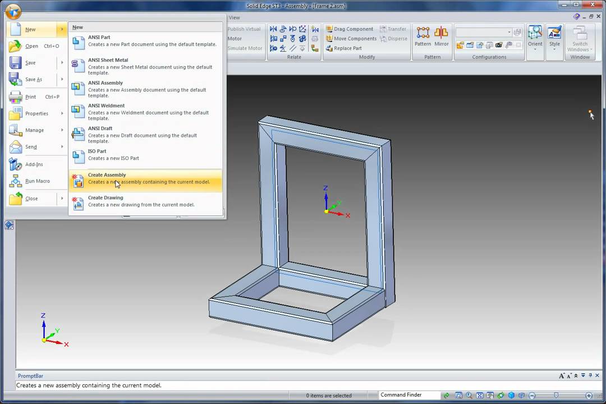Click the green refresh arrow icon

point(447,396)
